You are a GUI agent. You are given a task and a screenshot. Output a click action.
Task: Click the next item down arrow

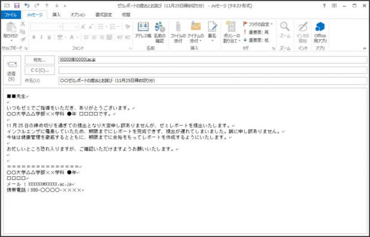(57, 6)
